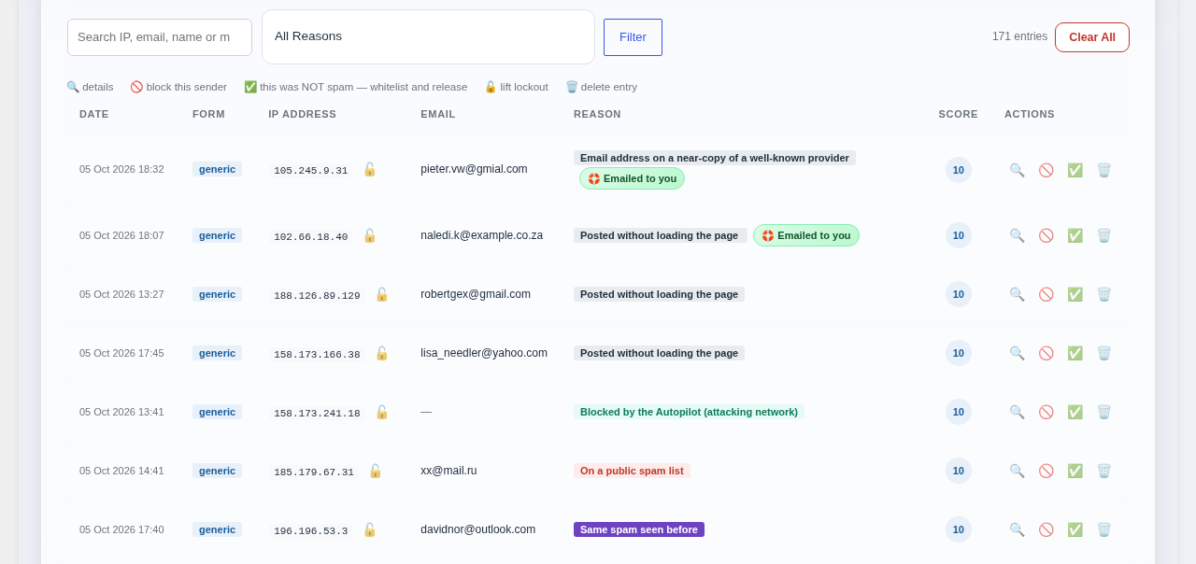Delete the pieter.vw@gmial.com entry
The width and height of the screenshot is (1196, 564).
click(x=1103, y=170)
